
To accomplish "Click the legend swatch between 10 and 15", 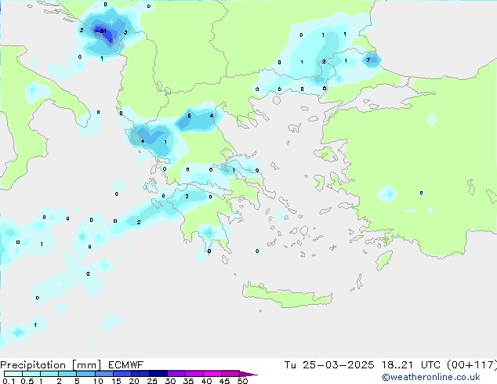I will point(104,374).
